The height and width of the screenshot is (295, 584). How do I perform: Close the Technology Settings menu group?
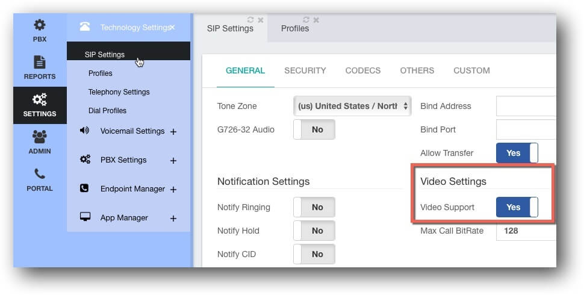tap(172, 27)
